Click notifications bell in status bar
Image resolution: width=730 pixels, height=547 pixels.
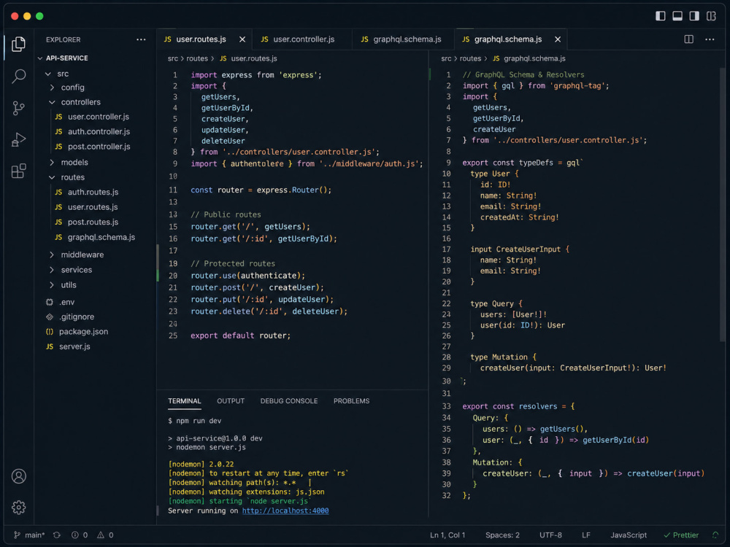pos(715,535)
